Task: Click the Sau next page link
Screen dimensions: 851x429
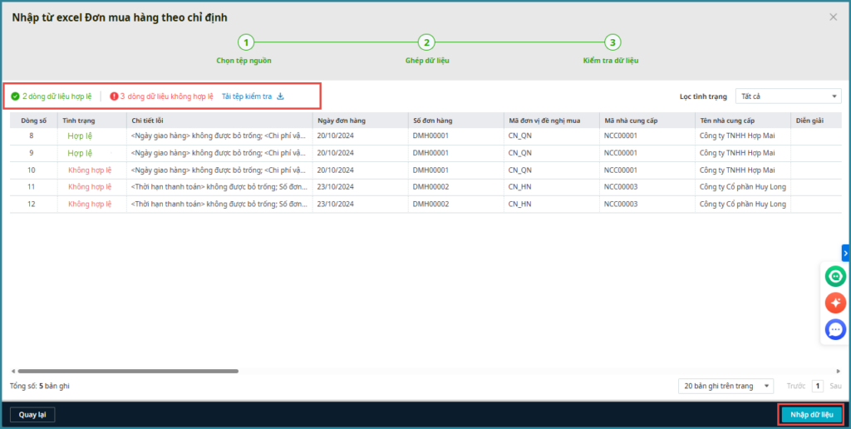Action: (x=835, y=386)
